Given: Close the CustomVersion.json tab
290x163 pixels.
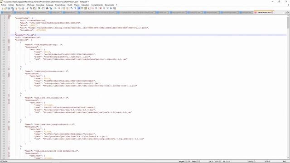Looking at the screenshot, I should click(x=272, y=12).
